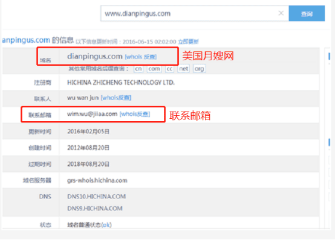Select the cn domain suffix

138,69
